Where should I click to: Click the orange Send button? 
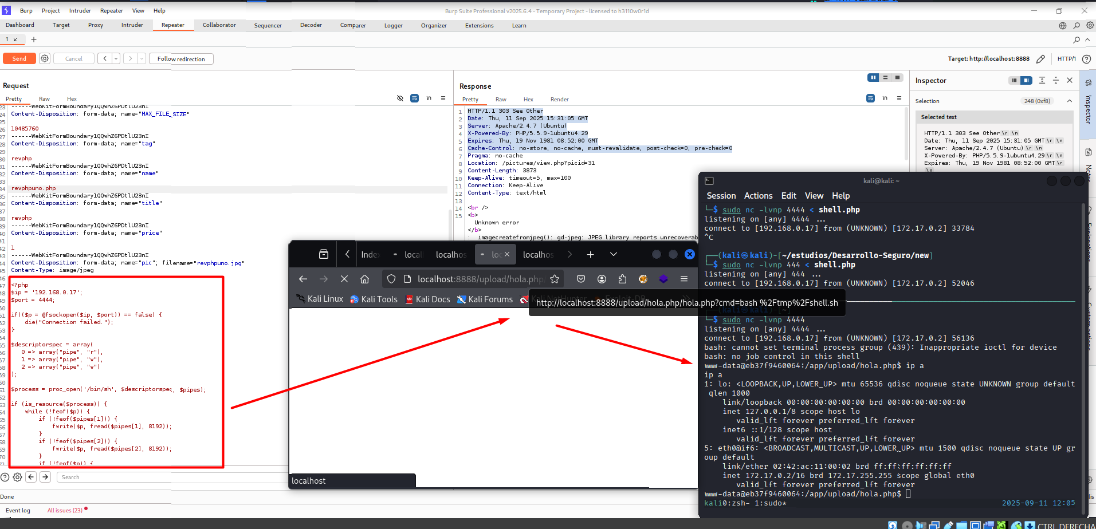pos(19,58)
